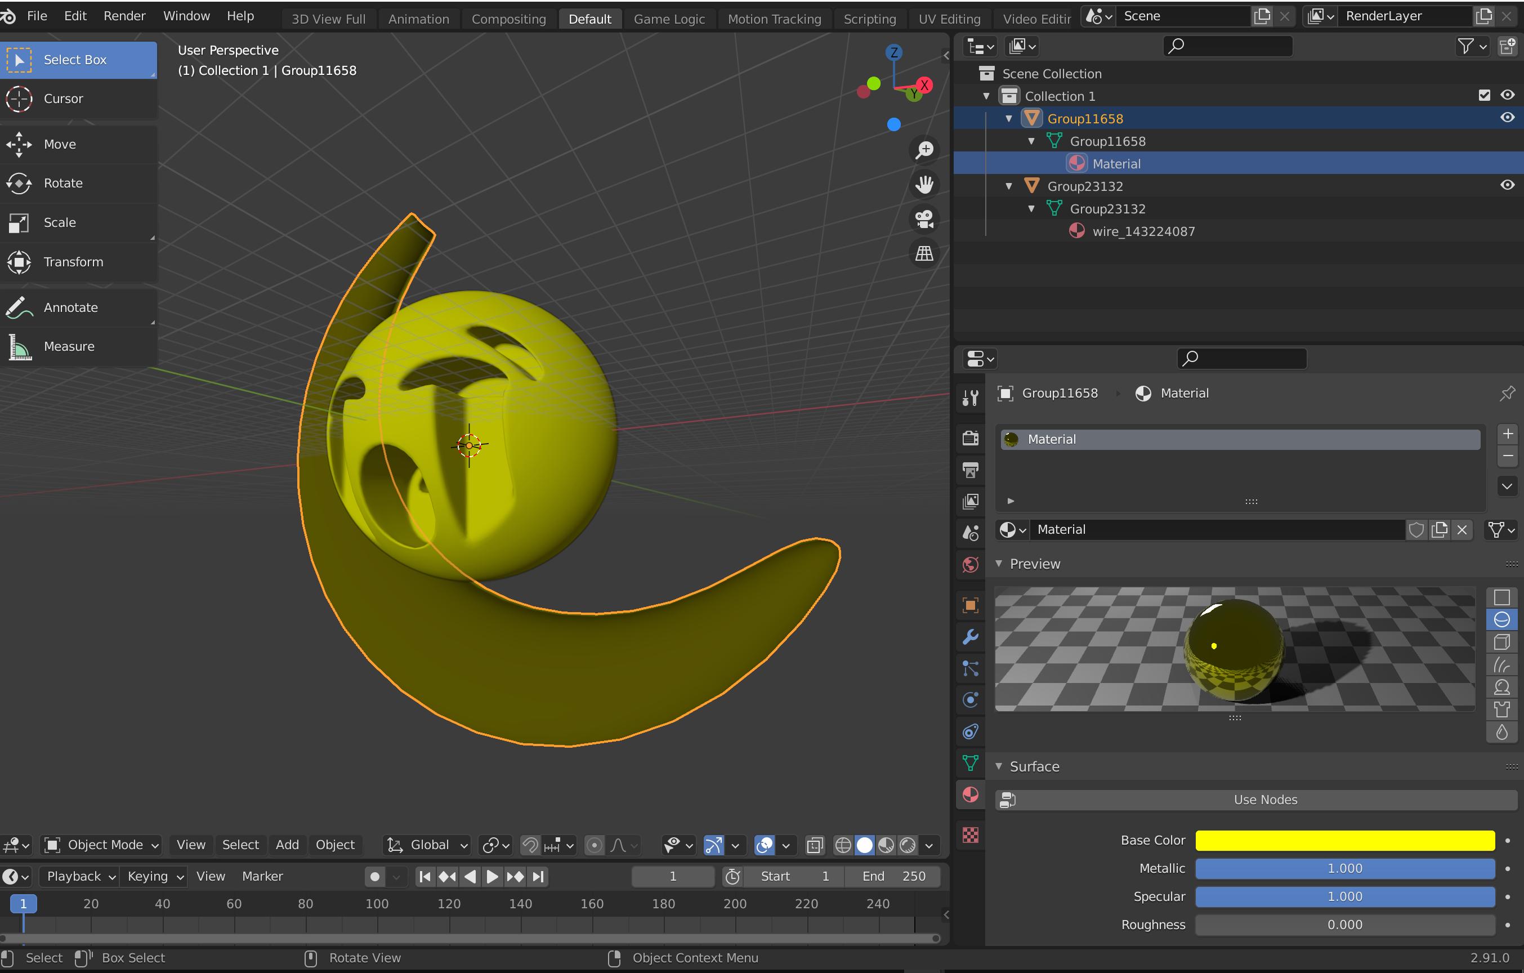
Task: Pick the Scale tool
Action: [78, 223]
